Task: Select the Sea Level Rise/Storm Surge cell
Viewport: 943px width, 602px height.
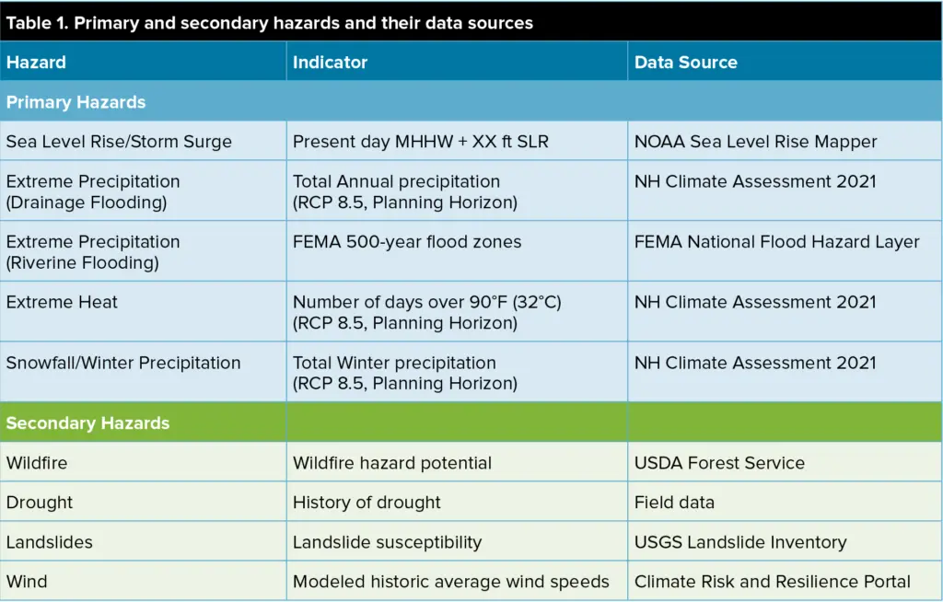Action: click(143, 142)
